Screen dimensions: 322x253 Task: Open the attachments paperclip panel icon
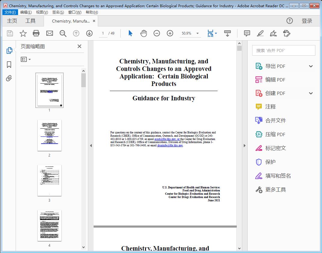click(9, 78)
